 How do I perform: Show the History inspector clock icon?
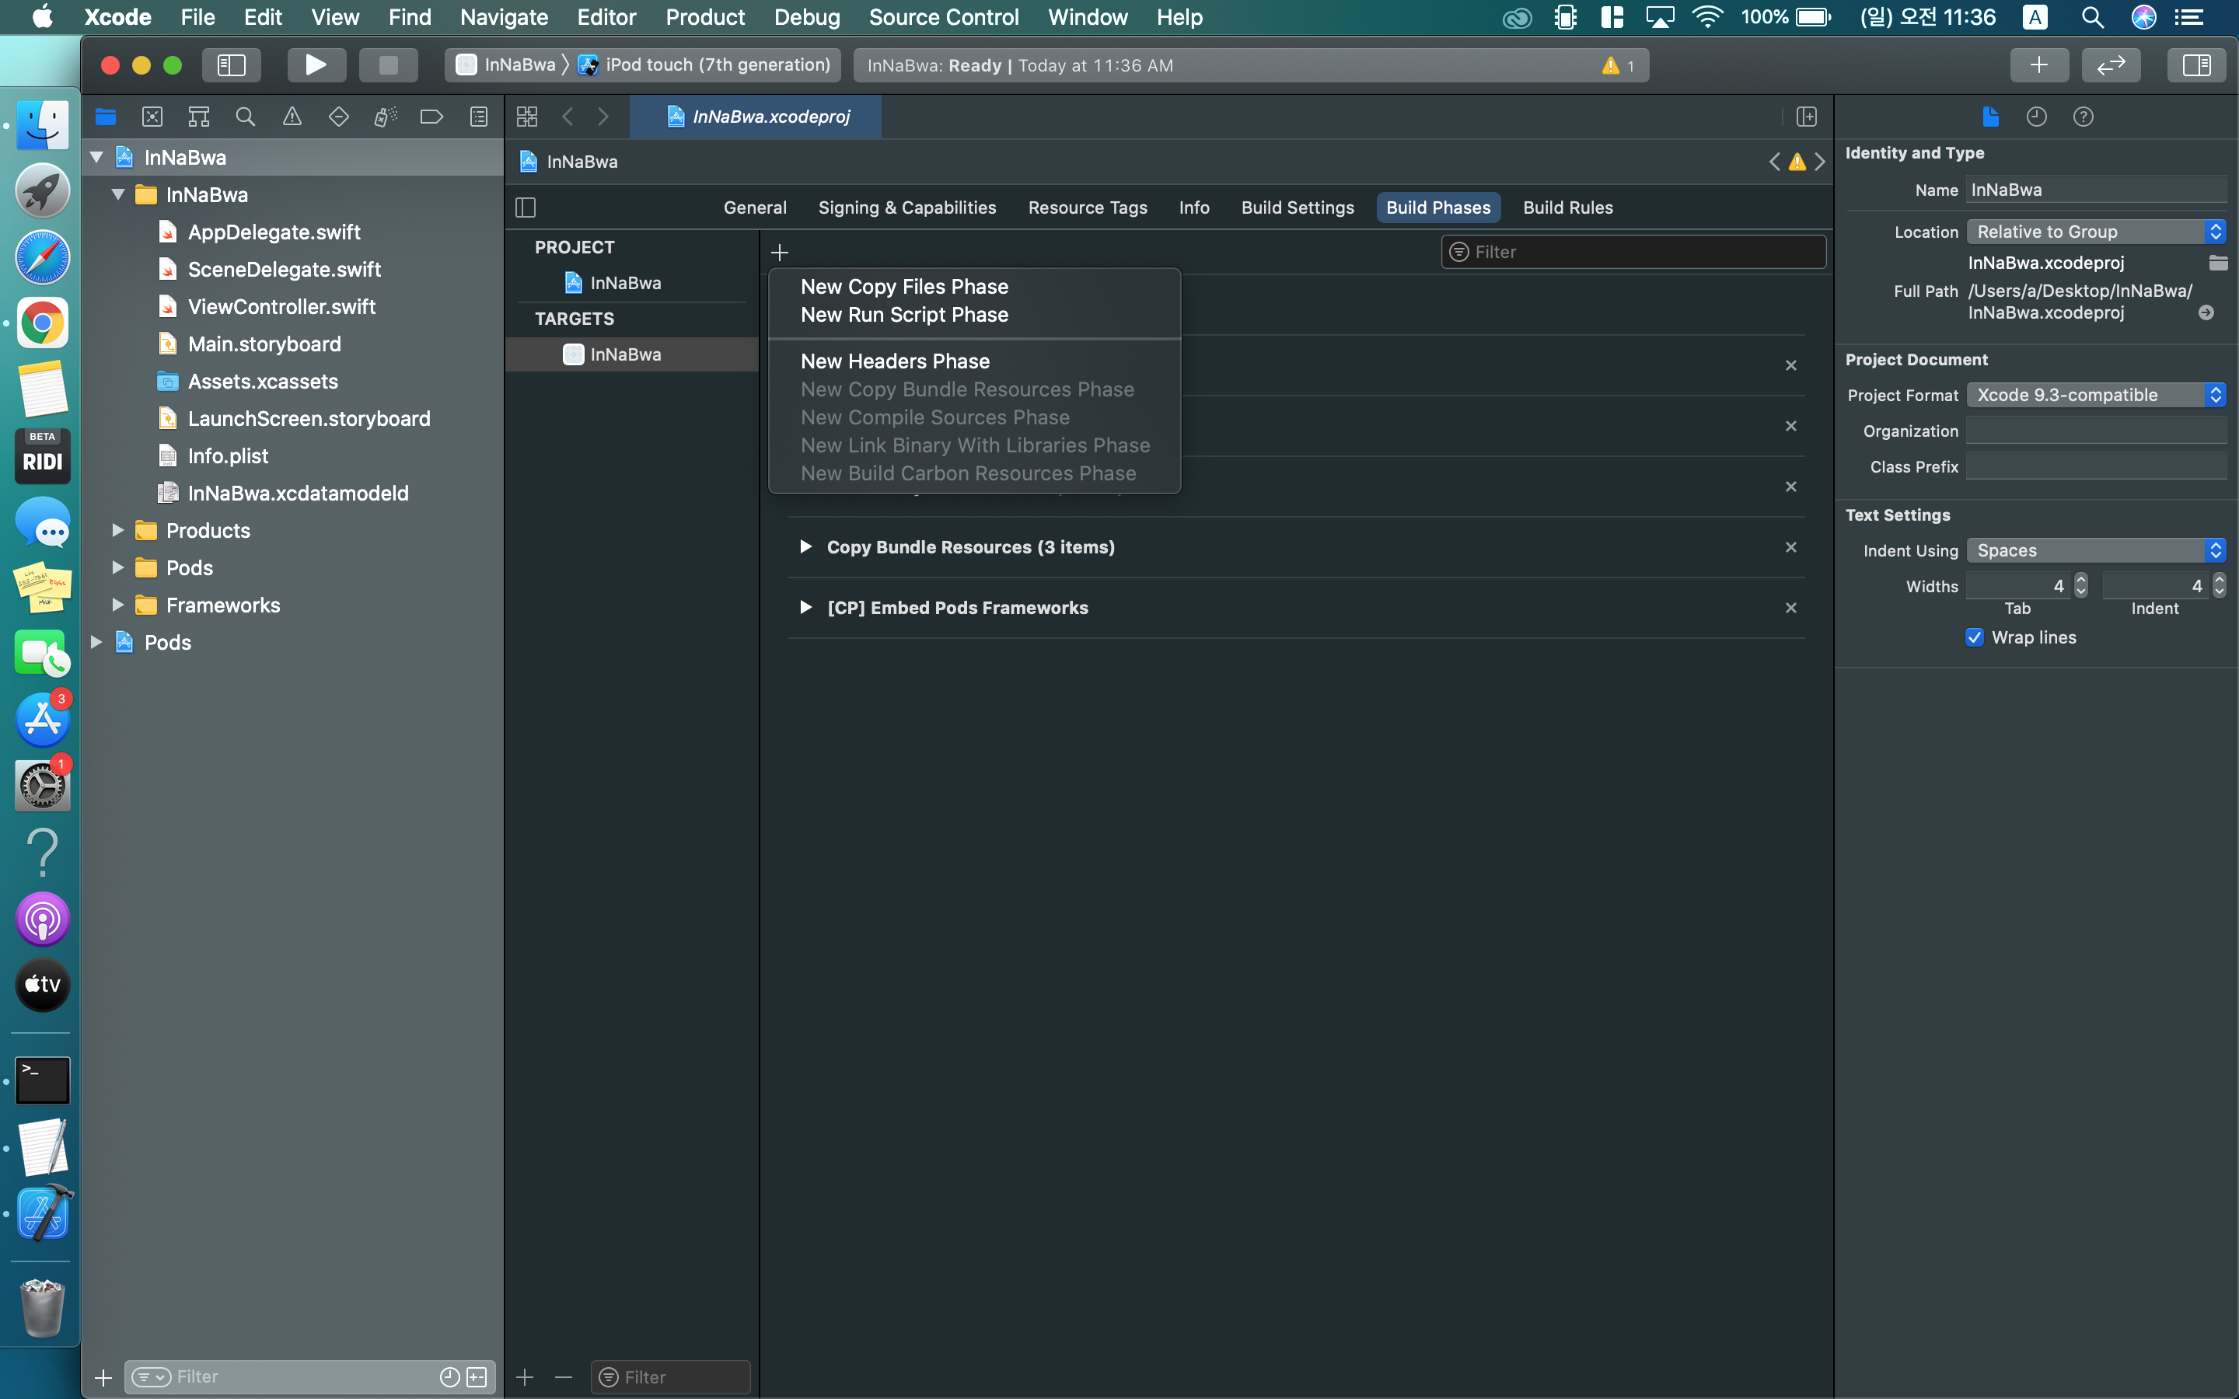[2036, 117]
